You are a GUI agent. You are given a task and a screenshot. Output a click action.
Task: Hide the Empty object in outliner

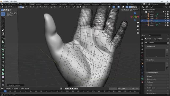click(165, 18)
